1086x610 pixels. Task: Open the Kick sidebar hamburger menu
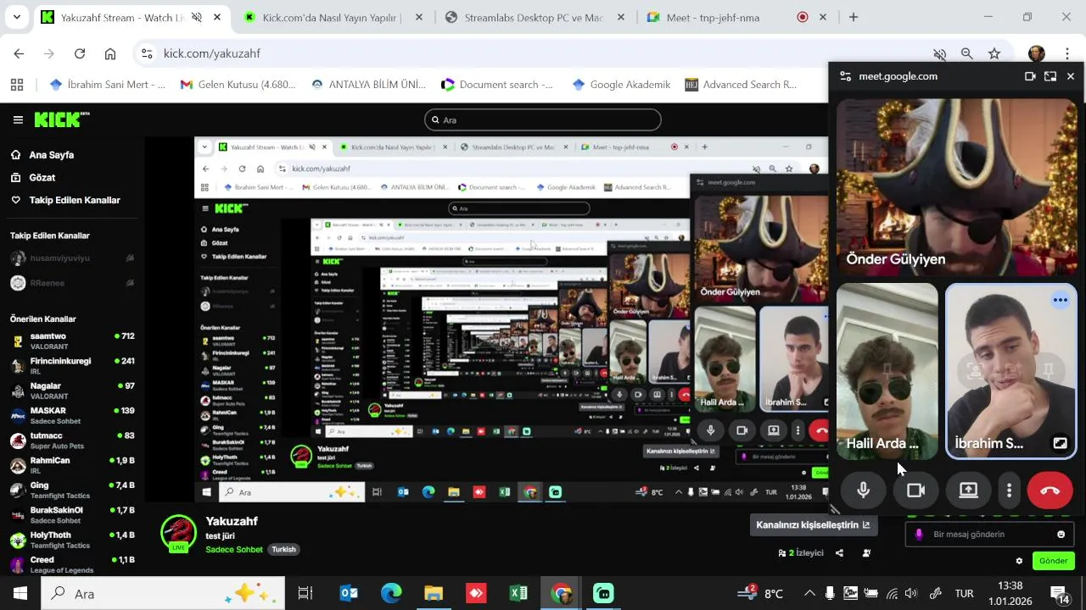pos(18,120)
